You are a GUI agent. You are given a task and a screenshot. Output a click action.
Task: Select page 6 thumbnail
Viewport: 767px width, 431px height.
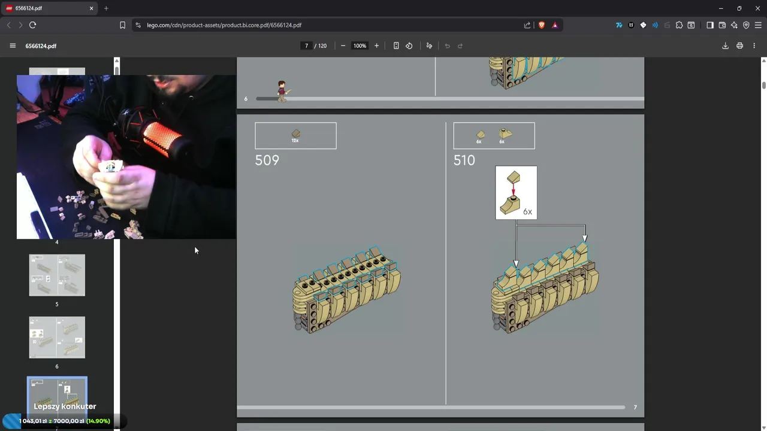click(x=57, y=338)
